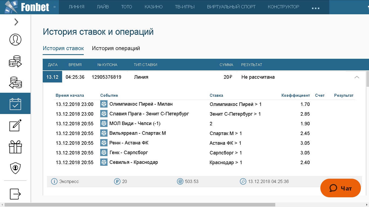This screenshot has height=207, width=369.
Task: Click the pencil edit note sidebar icon
Action: 15,125
